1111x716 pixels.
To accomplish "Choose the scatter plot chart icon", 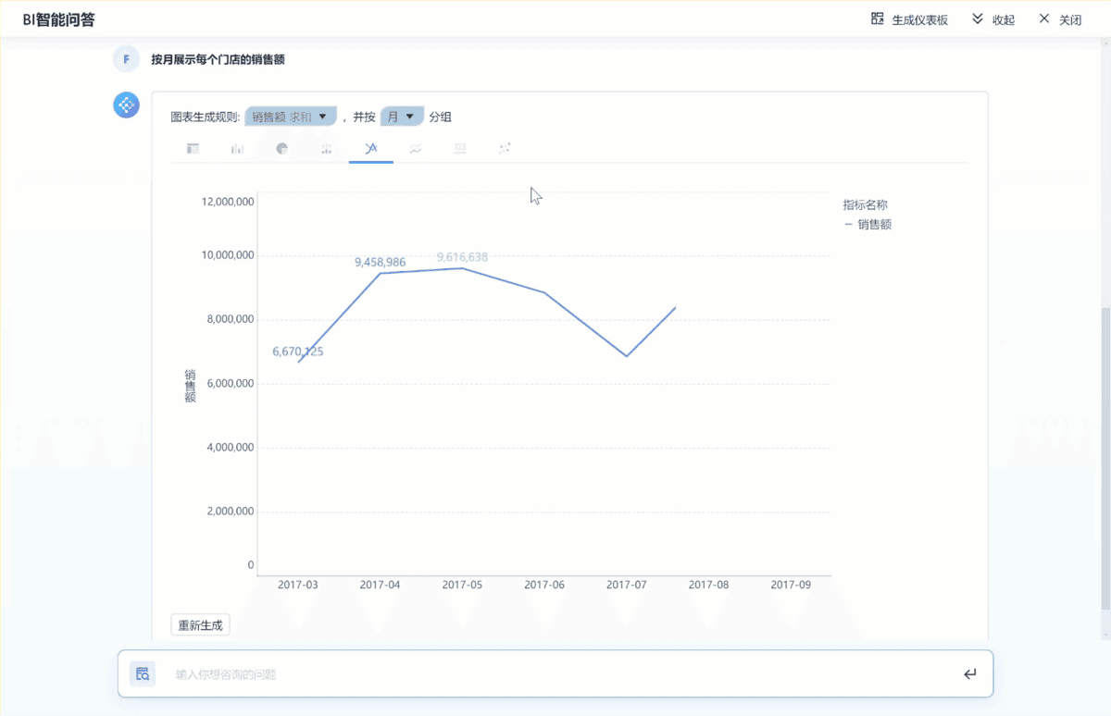I will tap(505, 148).
